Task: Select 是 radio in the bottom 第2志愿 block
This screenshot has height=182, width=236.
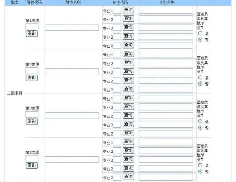Action: click(x=200, y=165)
